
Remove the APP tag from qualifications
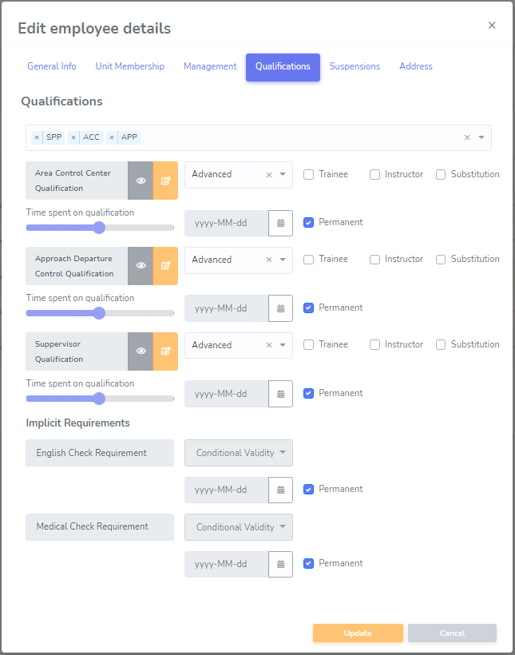point(112,137)
